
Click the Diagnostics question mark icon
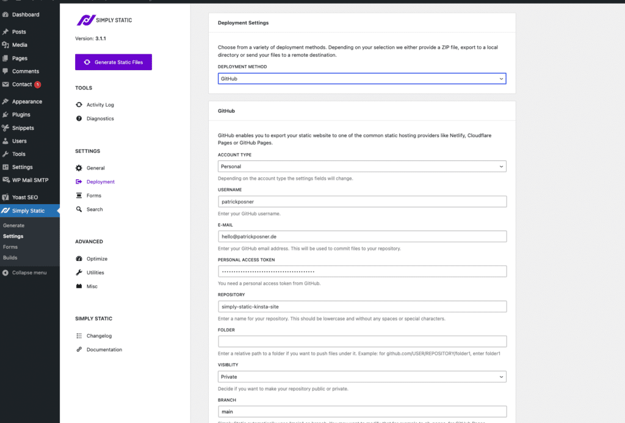[79, 119]
